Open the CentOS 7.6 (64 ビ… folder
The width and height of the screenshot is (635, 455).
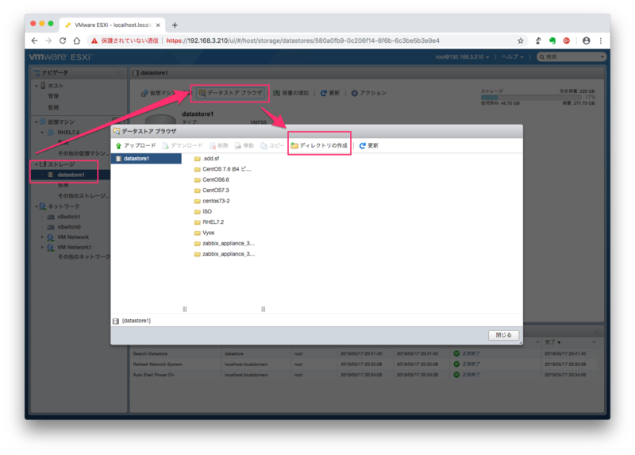pyautogui.click(x=222, y=169)
